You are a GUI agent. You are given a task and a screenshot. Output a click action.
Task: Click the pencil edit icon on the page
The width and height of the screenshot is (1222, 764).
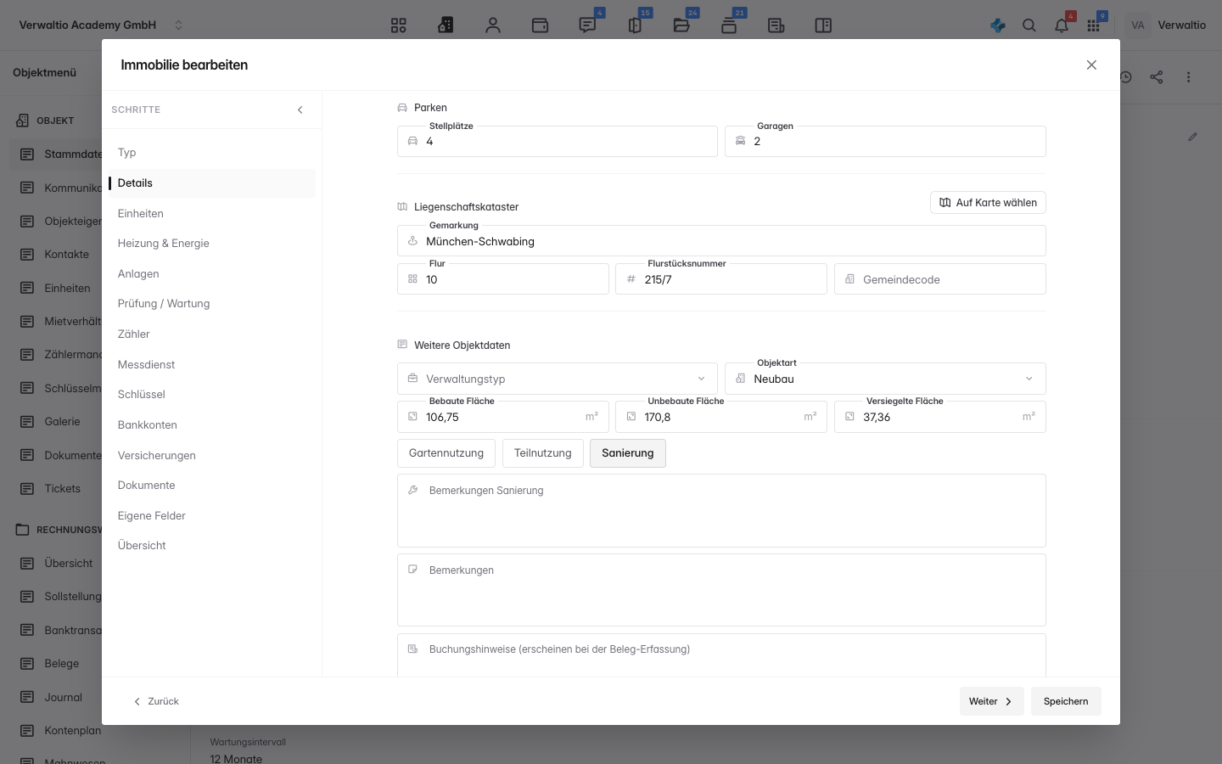pos(1192,137)
